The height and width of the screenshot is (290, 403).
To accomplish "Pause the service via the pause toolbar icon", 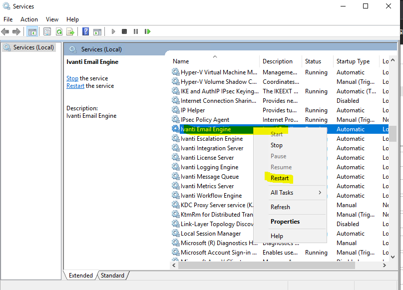I will 136,31.
